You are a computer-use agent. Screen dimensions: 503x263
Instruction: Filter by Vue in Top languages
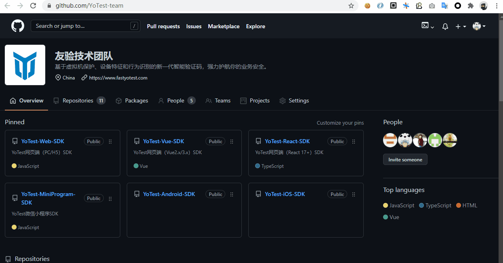tap(391, 217)
